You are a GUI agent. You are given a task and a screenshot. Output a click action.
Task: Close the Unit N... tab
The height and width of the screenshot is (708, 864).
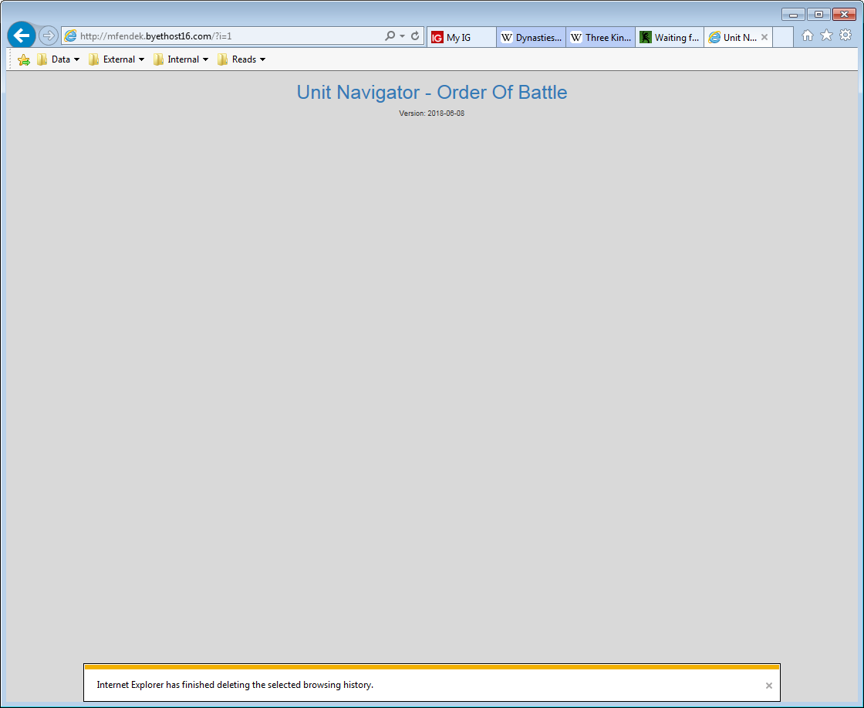coord(764,37)
